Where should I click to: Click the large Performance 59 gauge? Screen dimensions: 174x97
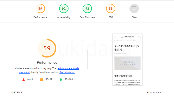pos(47,48)
